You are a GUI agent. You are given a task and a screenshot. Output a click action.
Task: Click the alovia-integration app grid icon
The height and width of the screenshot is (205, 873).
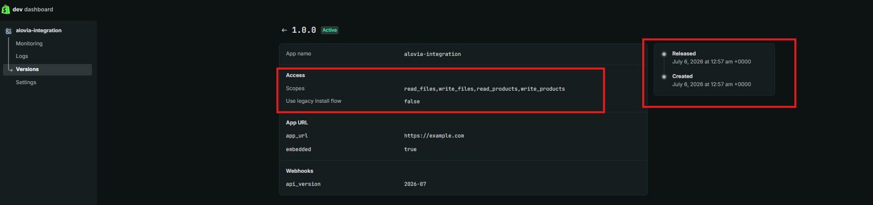[9, 31]
